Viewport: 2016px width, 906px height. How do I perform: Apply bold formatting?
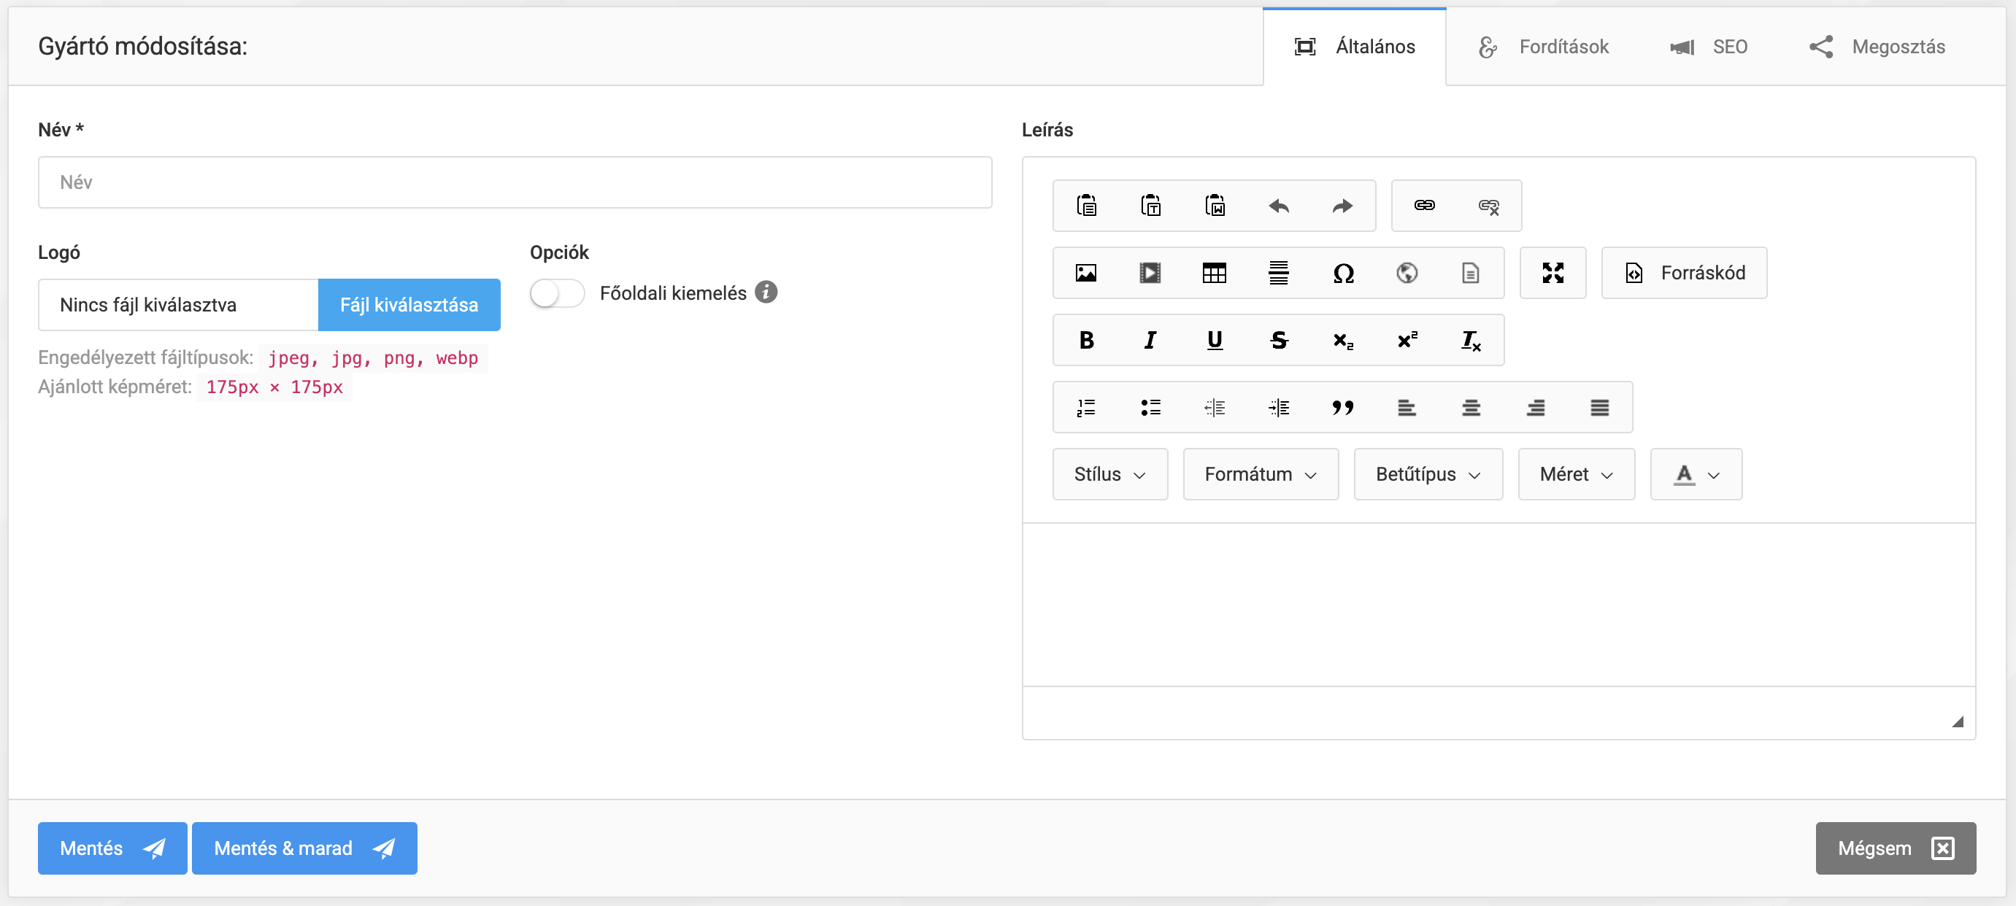(1085, 341)
